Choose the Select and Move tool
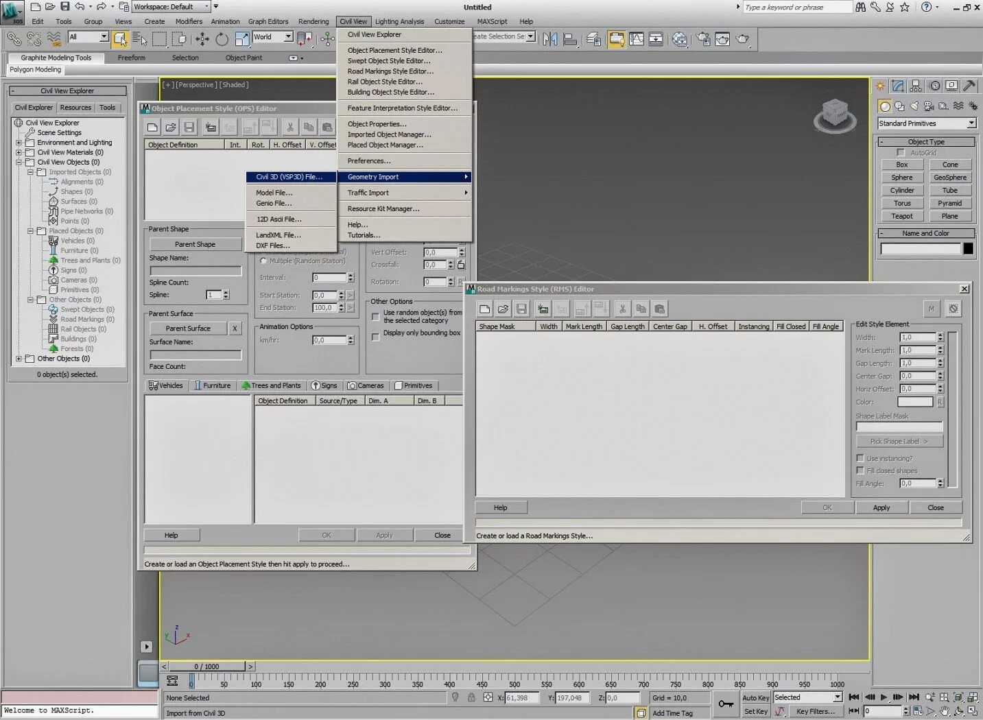The image size is (983, 720). pos(202,39)
